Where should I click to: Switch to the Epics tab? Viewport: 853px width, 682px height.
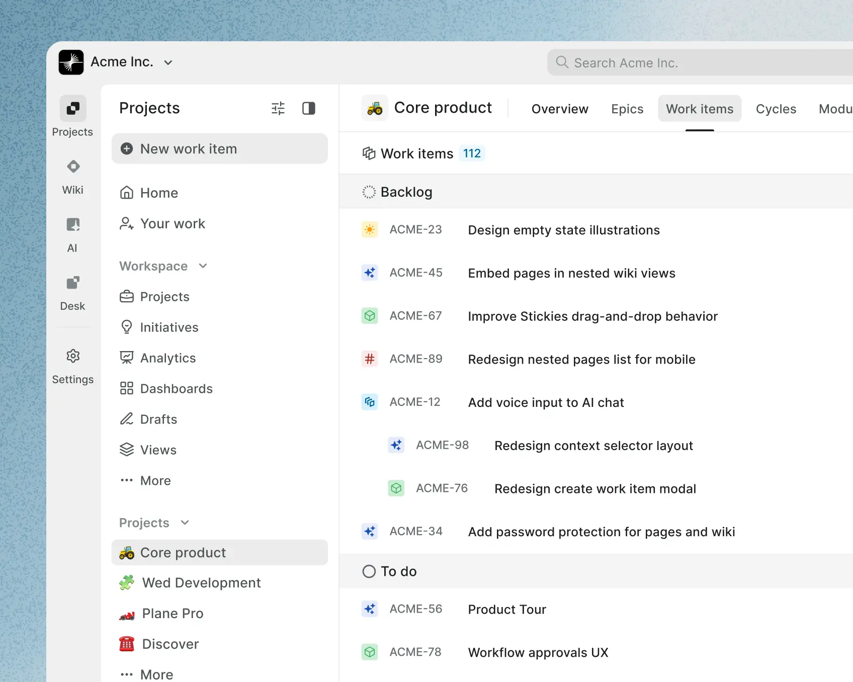pyautogui.click(x=627, y=109)
